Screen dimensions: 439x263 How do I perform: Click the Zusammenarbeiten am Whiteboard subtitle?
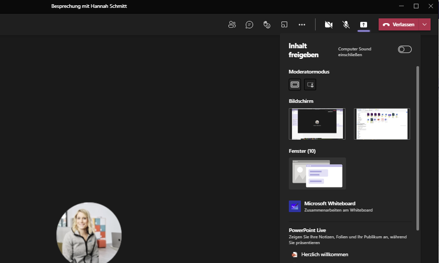[339, 210]
